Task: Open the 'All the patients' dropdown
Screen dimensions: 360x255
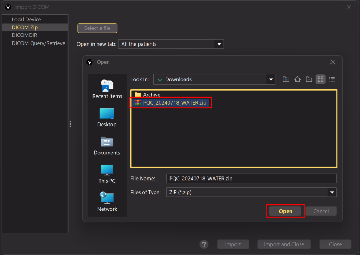Action: [219, 44]
